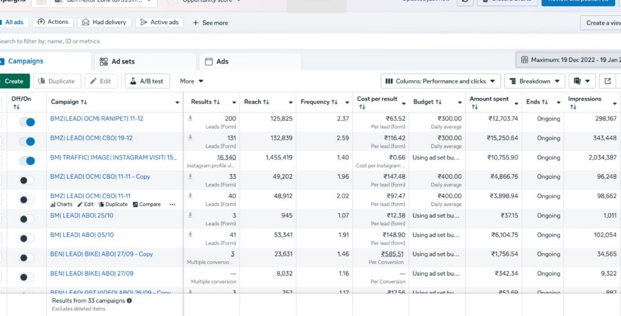Enable the BM LEAD ABO 05/10 campaign
Screen dimensions: 621x316
(x=27, y=238)
